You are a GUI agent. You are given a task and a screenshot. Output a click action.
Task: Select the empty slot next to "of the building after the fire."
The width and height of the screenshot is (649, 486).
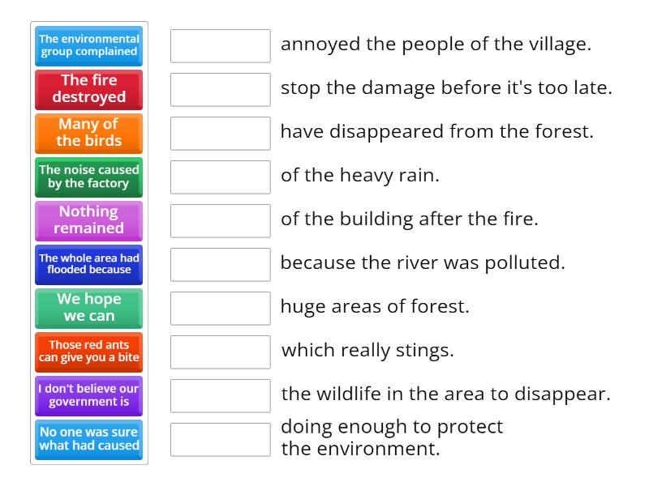(220, 220)
